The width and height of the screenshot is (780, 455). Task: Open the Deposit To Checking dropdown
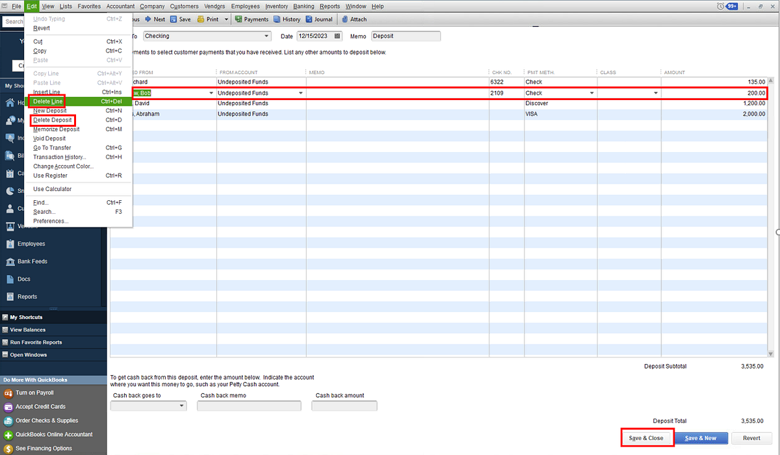(x=266, y=36)
